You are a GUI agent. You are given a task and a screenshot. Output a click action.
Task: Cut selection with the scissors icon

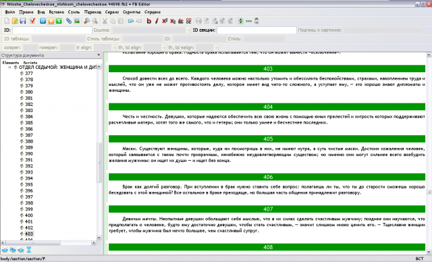105,21
